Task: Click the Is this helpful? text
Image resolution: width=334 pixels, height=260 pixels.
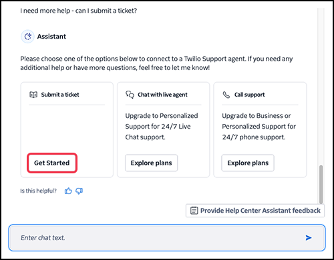Action: (38, 191)
